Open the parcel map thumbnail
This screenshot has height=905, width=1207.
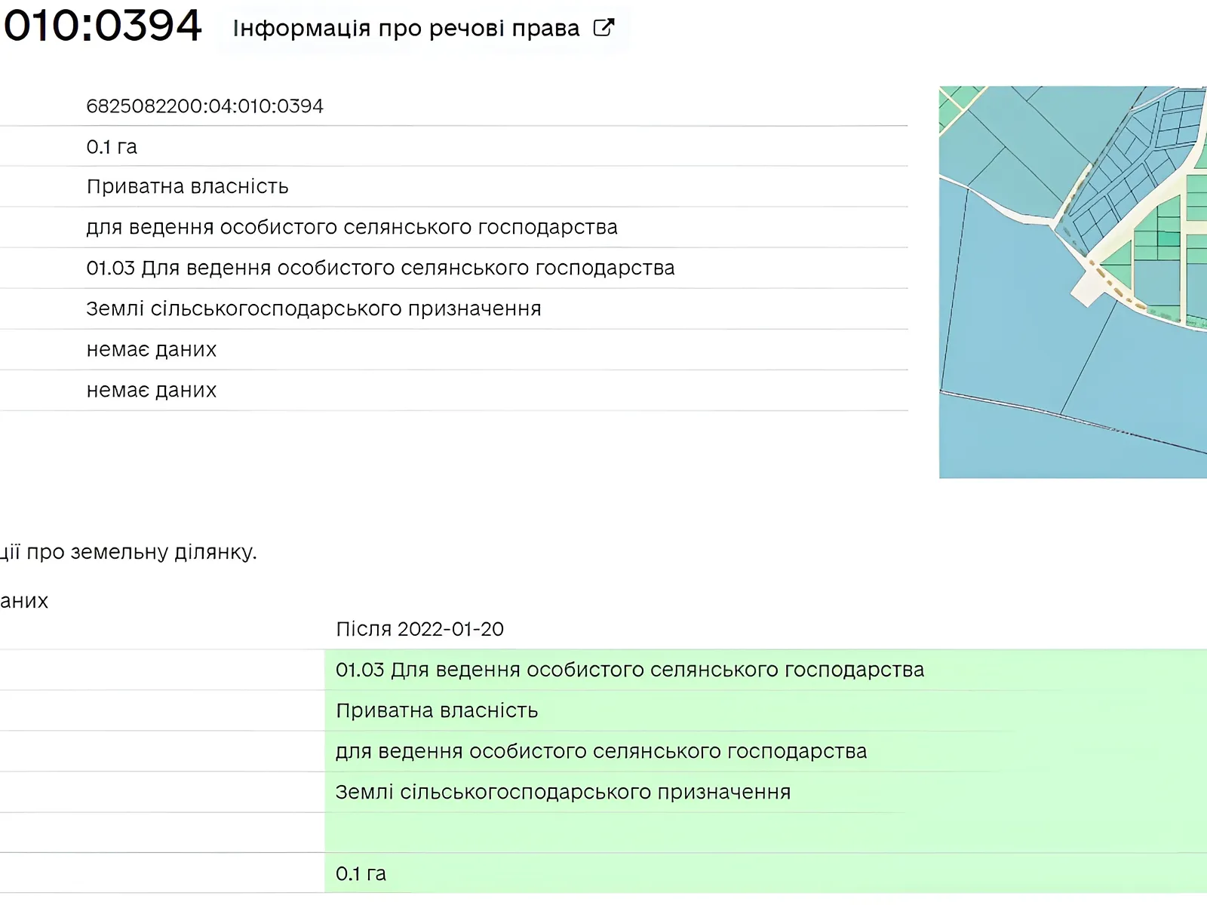(x=1071, y=282)
